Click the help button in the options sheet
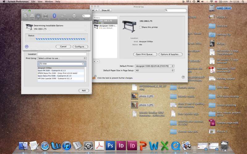The width and height of the screenshot is (247, 154). click(27, 47)
